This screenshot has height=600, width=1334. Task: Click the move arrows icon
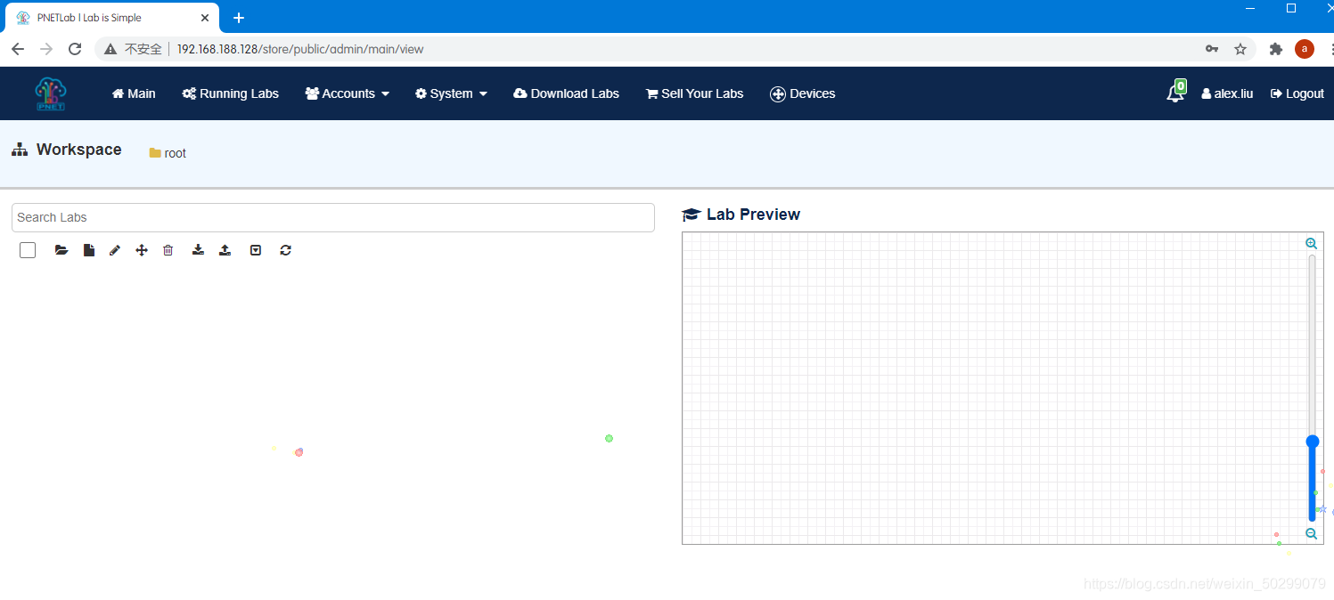(141, 250)
